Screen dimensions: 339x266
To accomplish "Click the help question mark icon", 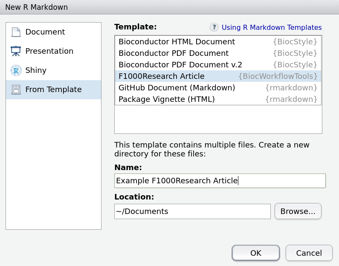I will (x=214, y=27).
